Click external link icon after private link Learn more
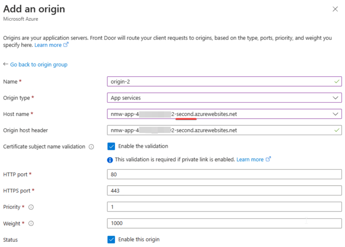 pyautogui.click(x=268, y=159)
